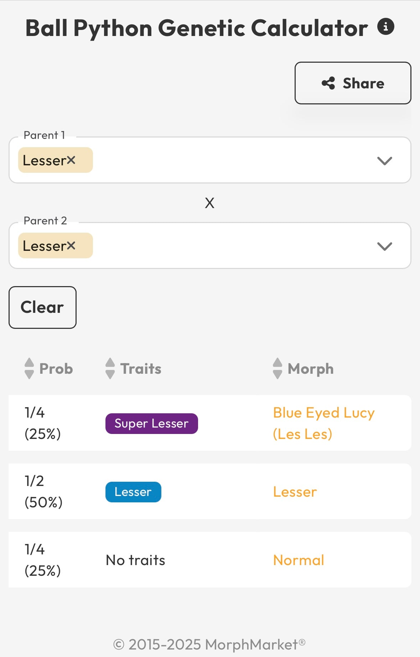Remove Lesser tag from Parent 2

click(71, 245)
